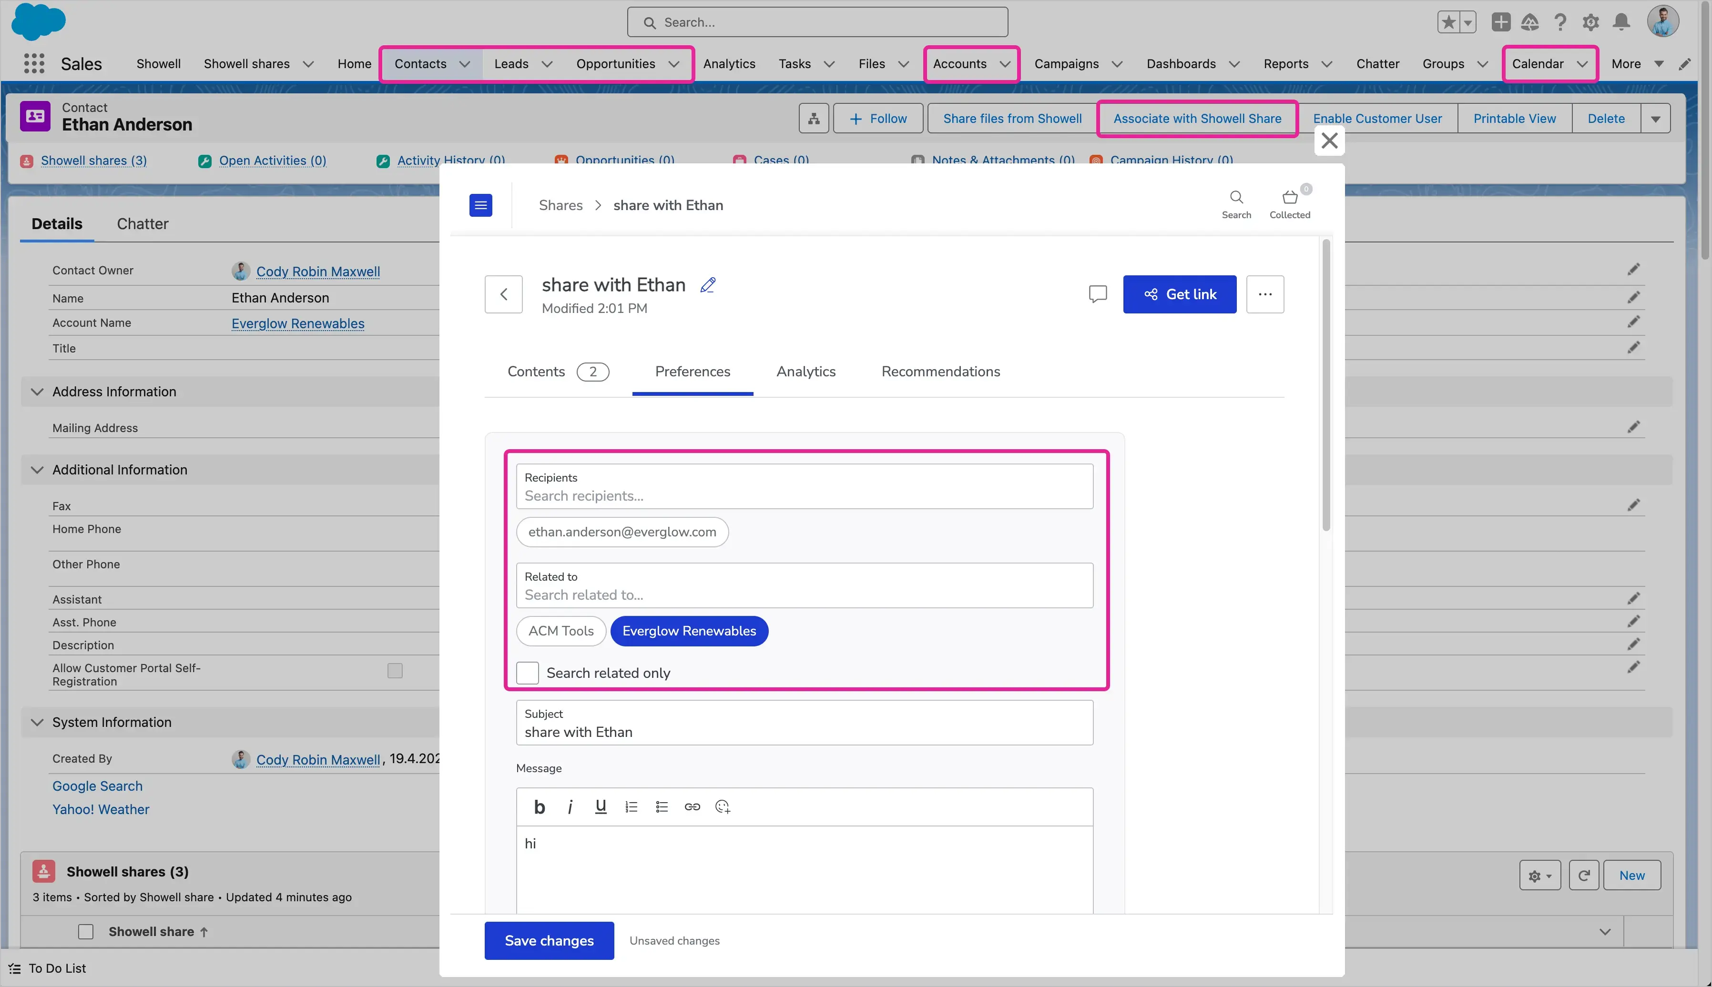This screenshot has height=987, width=1712.
Task: Click the modal vertical scrollbar
Action: point(1326,385)
